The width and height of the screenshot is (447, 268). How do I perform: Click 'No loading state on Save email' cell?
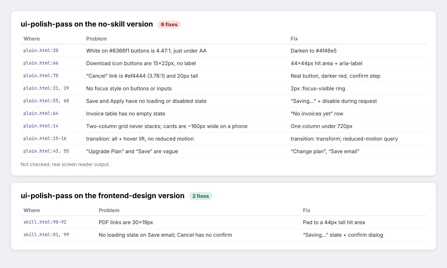click(165, 235)
